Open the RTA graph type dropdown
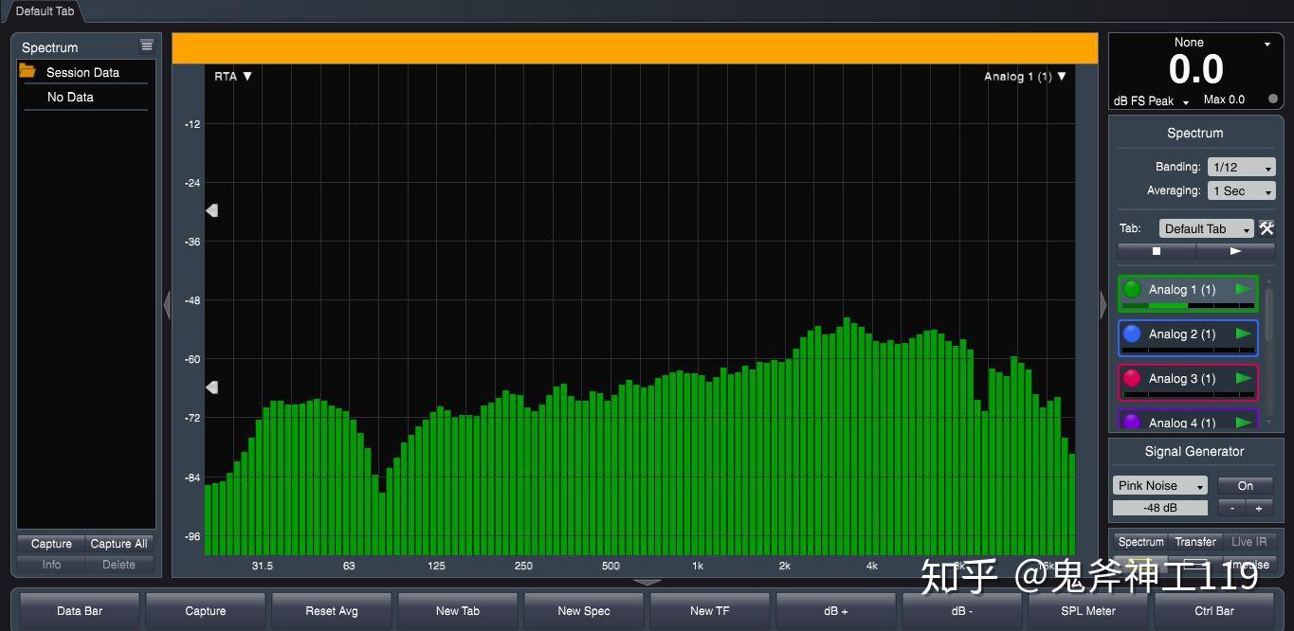Image resolution: width=1294 pixels, height=631 pixels. [x=233, y=76]
